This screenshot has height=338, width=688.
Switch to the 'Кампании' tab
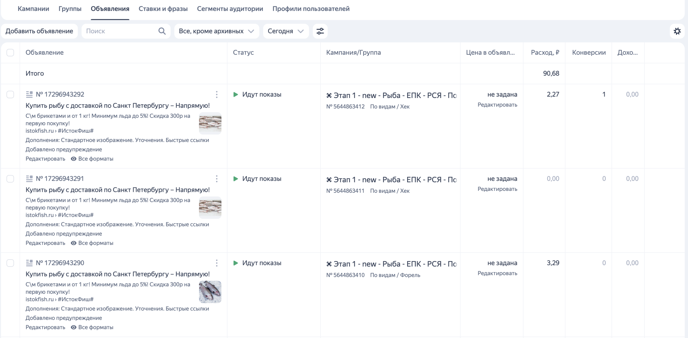coord(33,9)
